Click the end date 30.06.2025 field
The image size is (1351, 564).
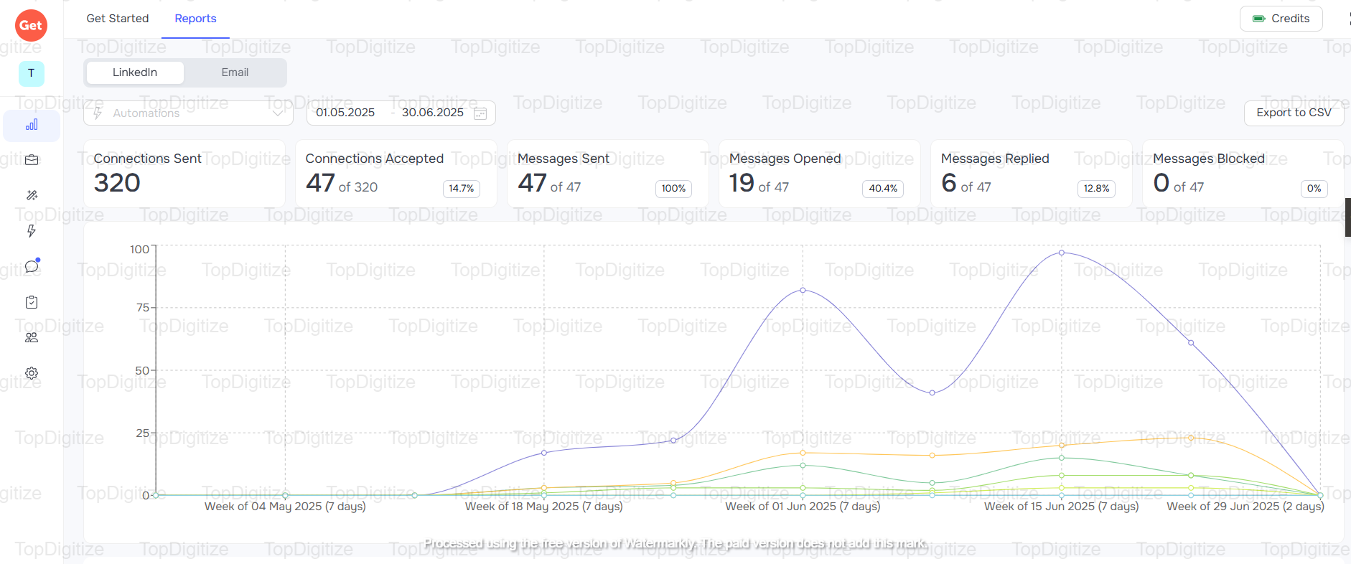click(x=433, y=113)
